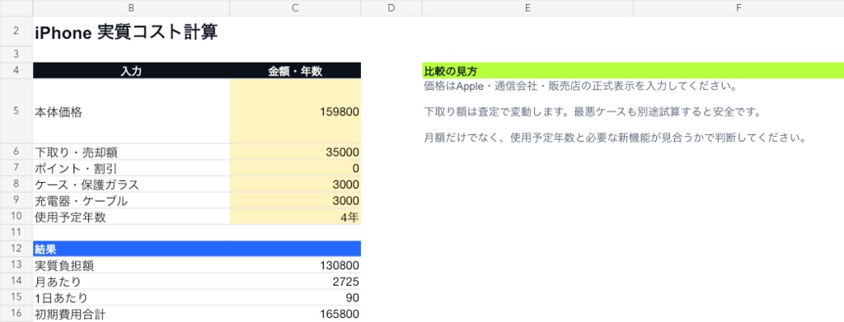
Task: Select column E header
Action: pos(527,7)
